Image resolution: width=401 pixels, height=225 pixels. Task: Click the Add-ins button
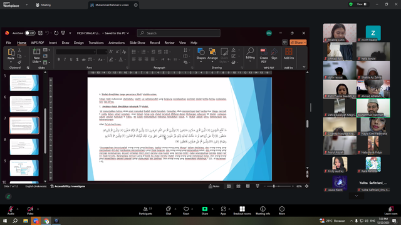(289, 54)
